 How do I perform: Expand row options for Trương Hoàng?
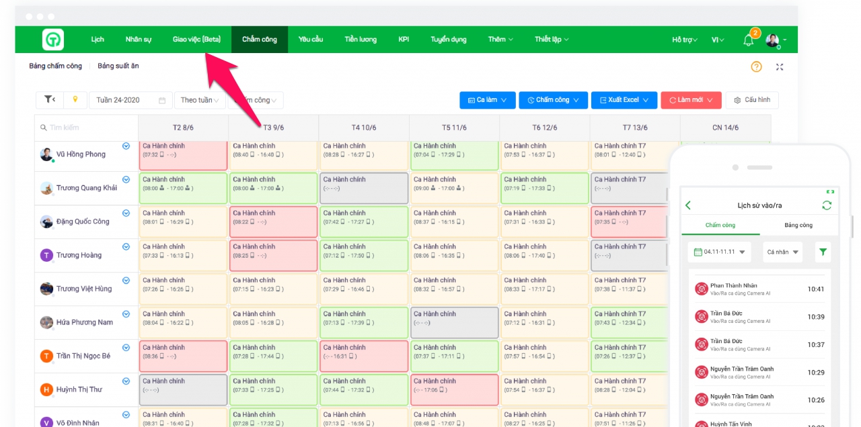[126, 247]
